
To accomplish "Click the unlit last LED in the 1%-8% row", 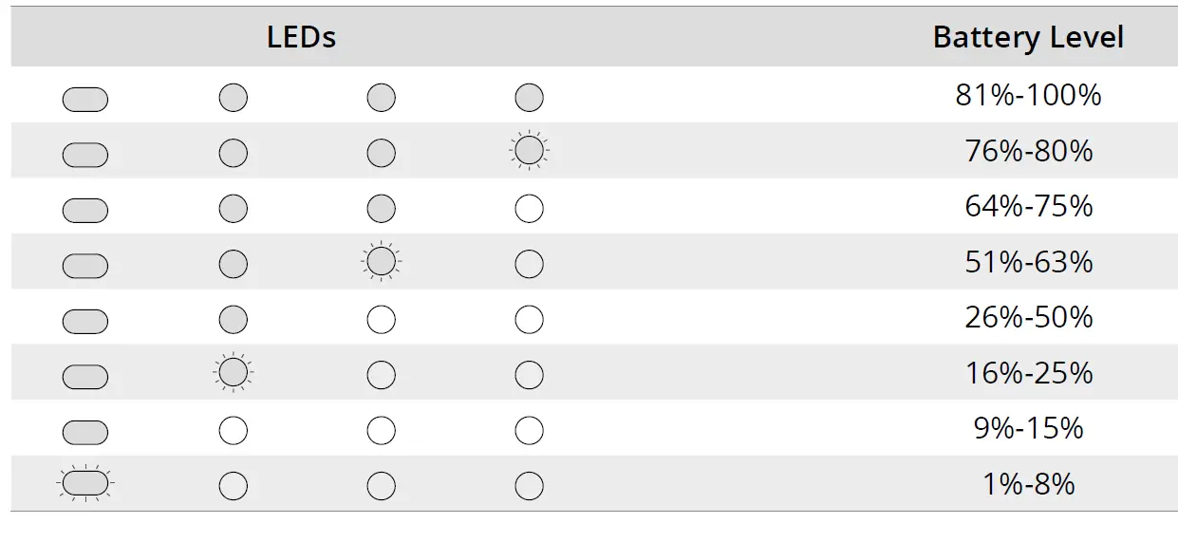I will point(529,486).
